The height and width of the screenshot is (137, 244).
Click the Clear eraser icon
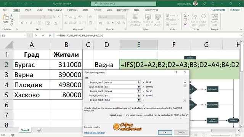click(185, 24)
